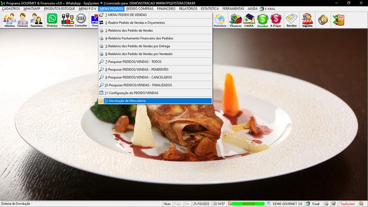Choose 6-Relatório dos Pedido de Vendas por Vendedor

[155, 54]
